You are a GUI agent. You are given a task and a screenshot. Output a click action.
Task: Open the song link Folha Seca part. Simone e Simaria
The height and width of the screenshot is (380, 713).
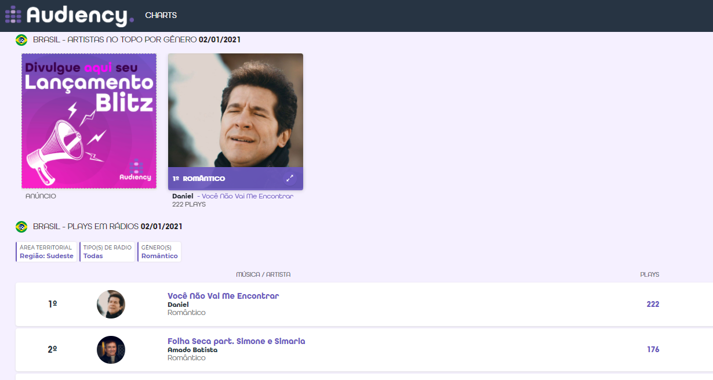(236, 341)
